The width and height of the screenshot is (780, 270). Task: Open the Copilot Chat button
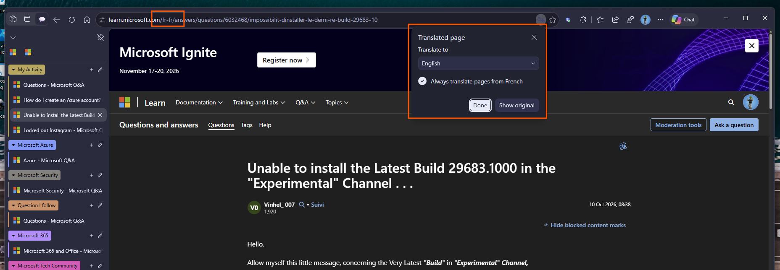click(683, 20)
